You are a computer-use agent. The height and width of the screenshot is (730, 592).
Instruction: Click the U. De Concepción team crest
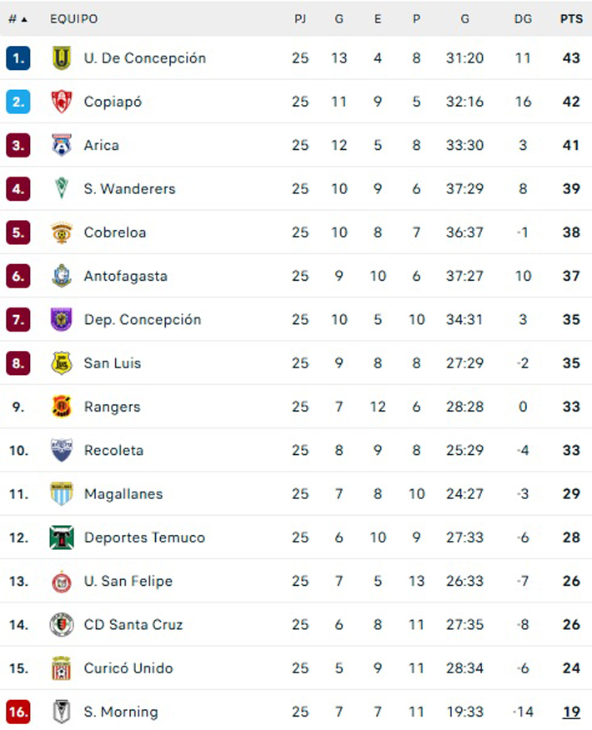tap(62, 58)
